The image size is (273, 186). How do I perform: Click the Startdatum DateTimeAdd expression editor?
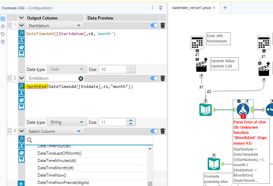tap(96, 47)
